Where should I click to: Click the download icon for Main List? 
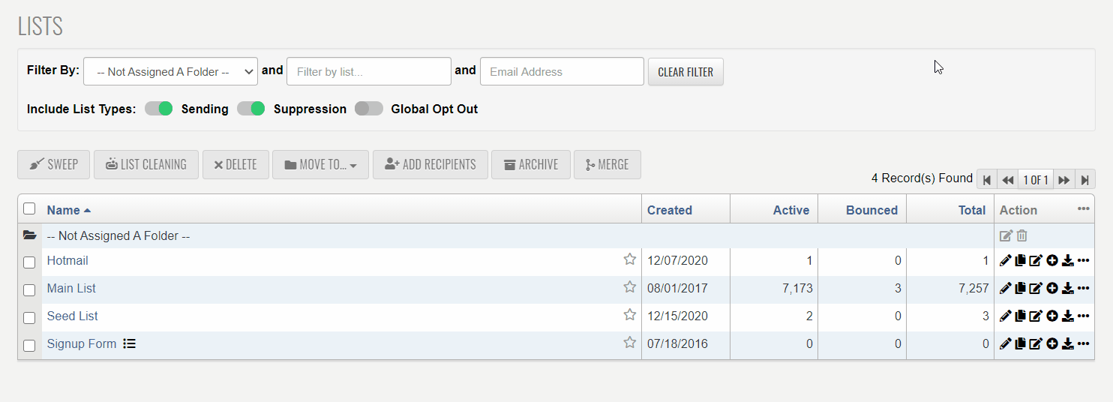[x=1067, y=289]
